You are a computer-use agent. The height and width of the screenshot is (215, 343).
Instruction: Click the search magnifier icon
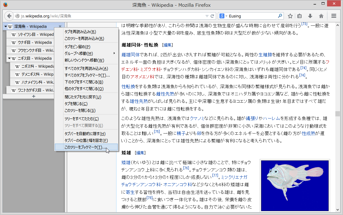(280, 16)
